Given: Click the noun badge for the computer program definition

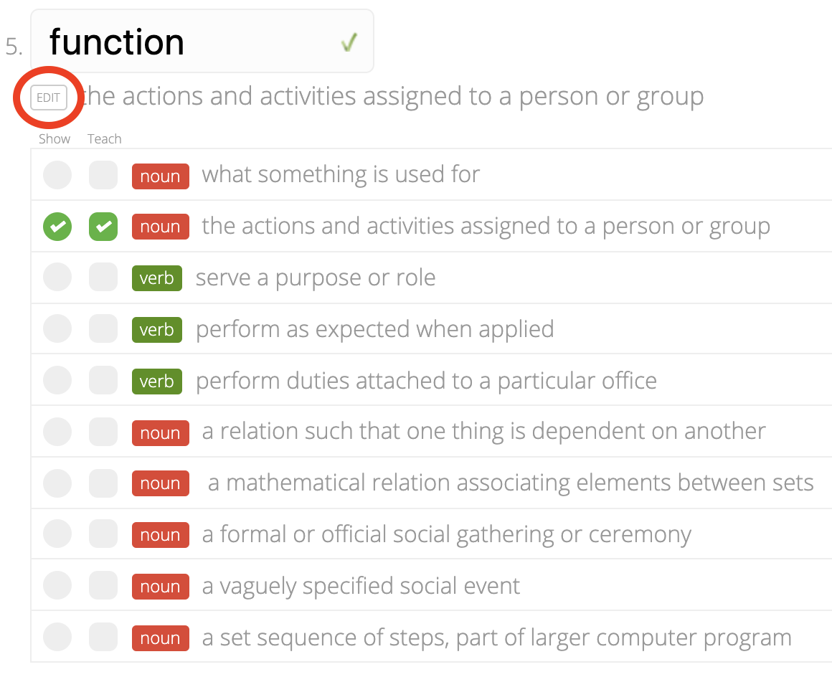Looking at the screenshot, I should pos(160,638).
